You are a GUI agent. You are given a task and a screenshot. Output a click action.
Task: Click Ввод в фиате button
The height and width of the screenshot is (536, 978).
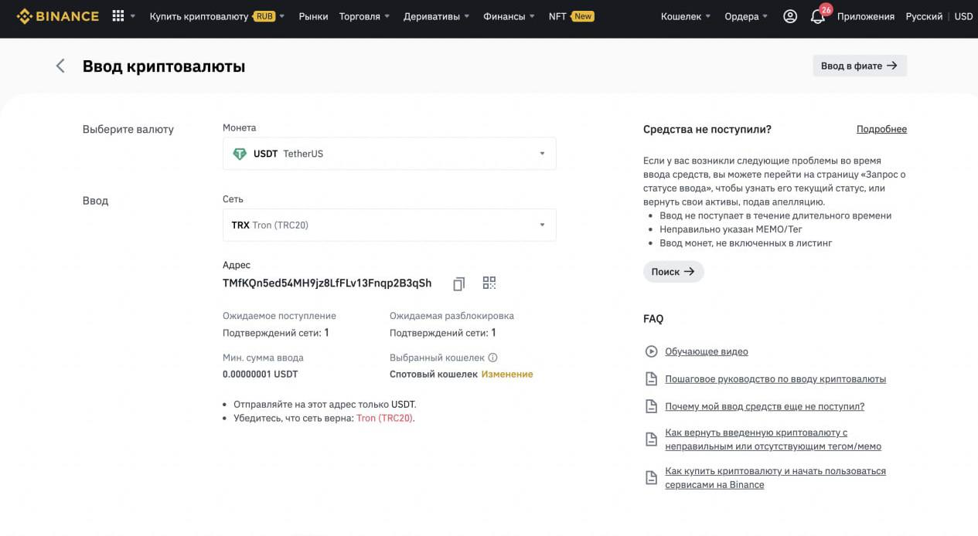(860, 66)
